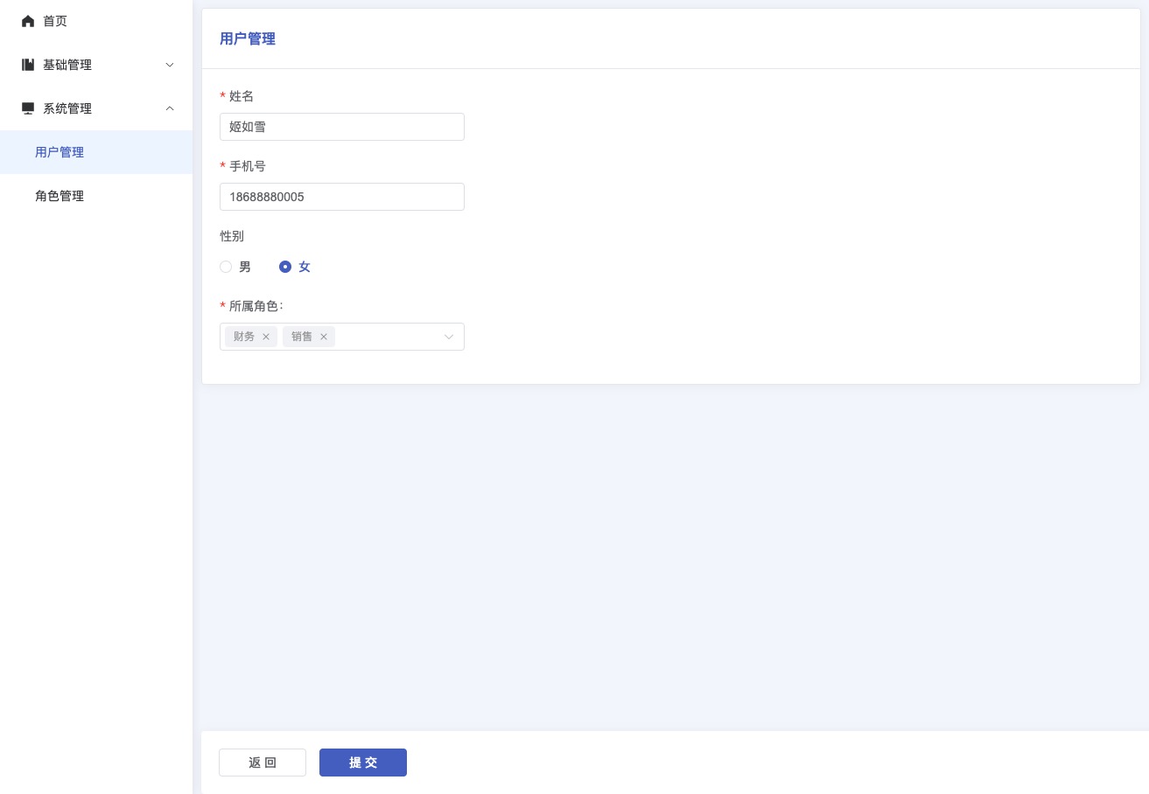Click the 系统管理 monitor icon

coord(28,108)
